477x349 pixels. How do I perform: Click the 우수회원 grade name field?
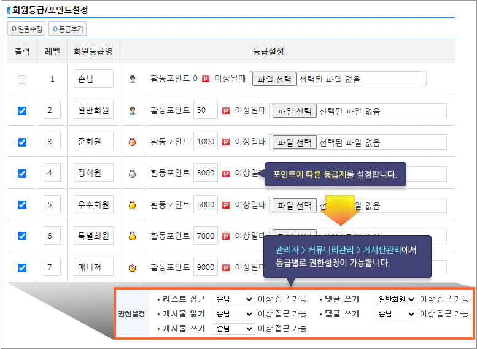(93, 204)
